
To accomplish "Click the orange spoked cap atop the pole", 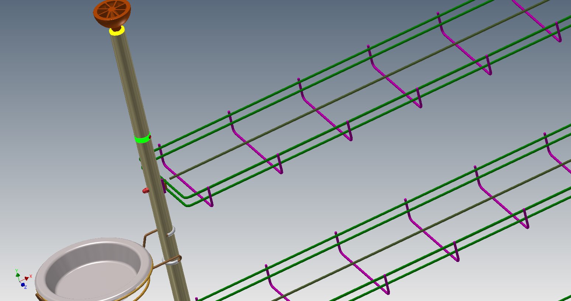I will point(112,13).
